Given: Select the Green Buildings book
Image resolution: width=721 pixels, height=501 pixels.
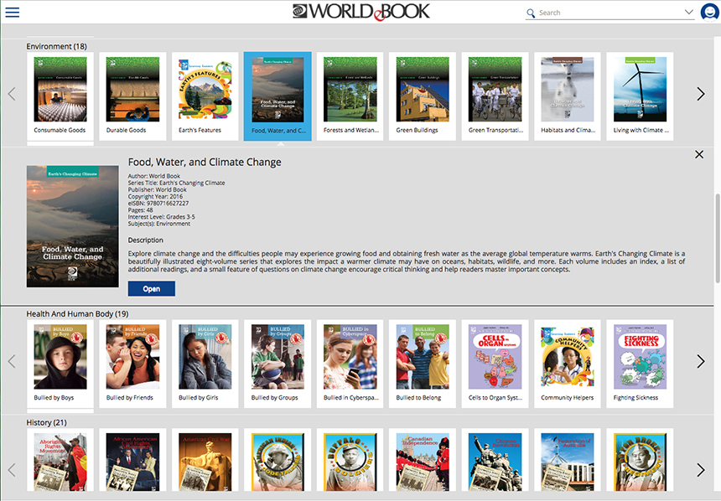Looking at the screenshot, I should tap(423, 96).
